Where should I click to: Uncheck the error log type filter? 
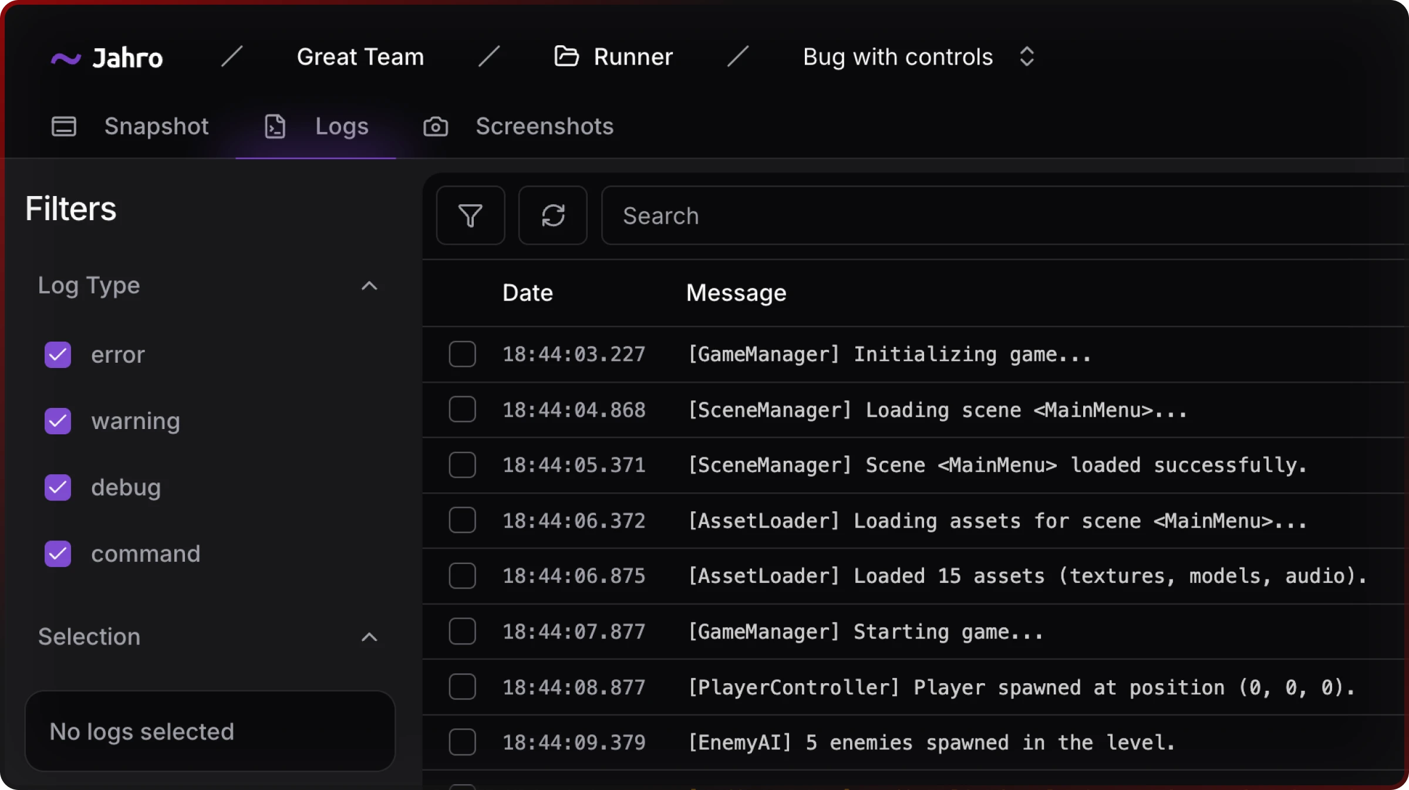(57, 355)
